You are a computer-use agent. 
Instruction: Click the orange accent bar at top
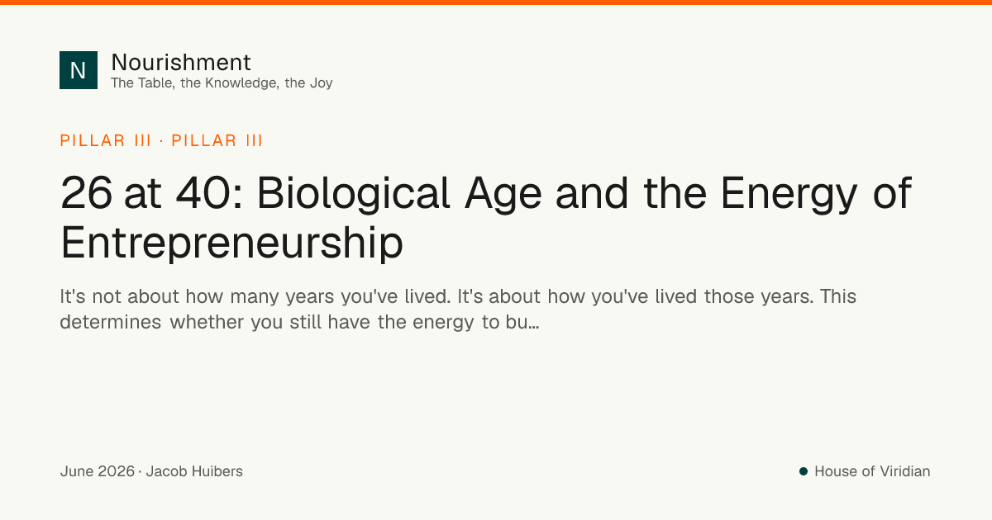pyautogui.click(x=496, y=2)
